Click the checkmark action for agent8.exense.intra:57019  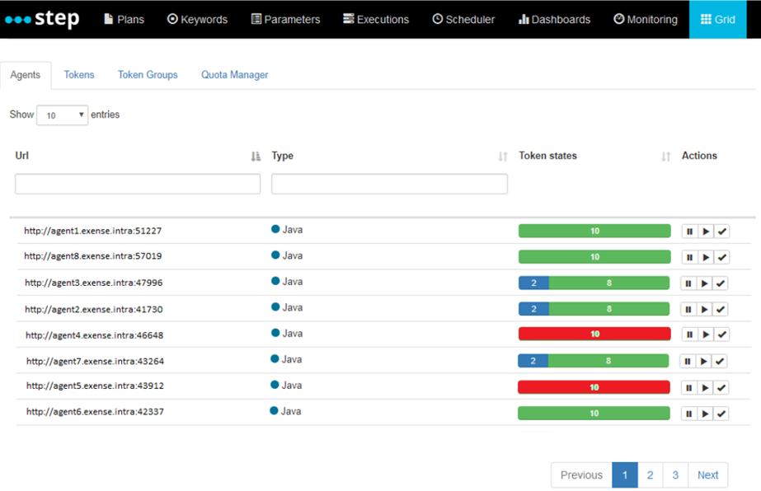tap(721, 256)
